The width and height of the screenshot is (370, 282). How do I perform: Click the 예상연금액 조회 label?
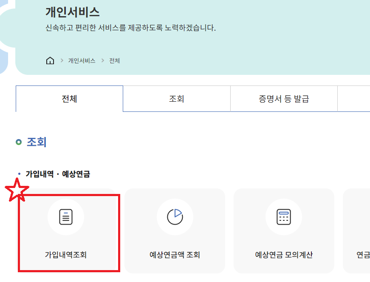click(175, 255)
